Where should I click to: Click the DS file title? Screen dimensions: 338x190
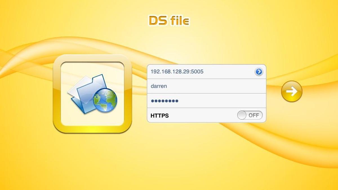tap(169, 20)
